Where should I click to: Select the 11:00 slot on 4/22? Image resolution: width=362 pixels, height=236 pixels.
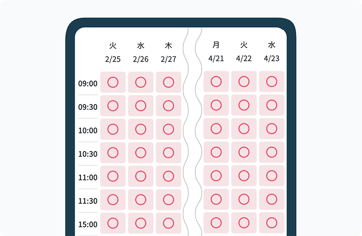[x=244, y=176]
